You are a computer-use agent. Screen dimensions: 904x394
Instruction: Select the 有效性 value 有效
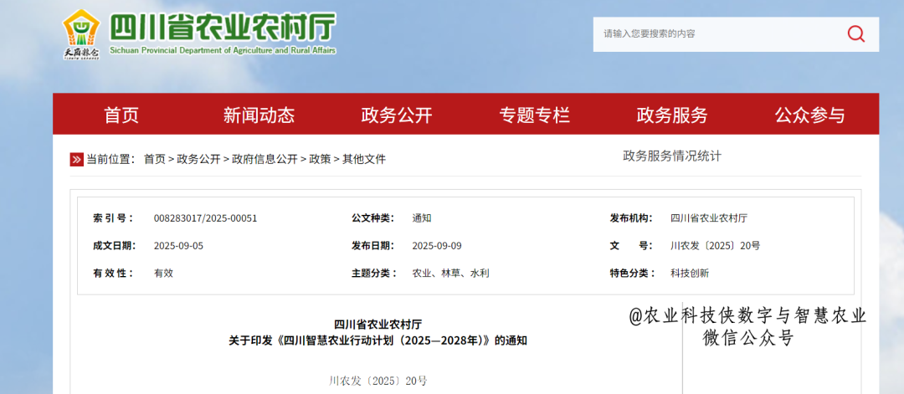click(x=164, y=274)
